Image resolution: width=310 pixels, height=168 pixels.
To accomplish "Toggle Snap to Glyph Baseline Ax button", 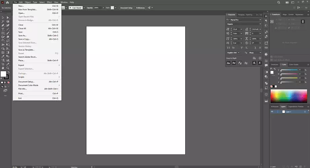I will (228, 63).
